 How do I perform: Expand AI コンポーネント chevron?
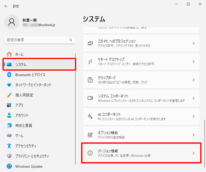coord(194,117)
